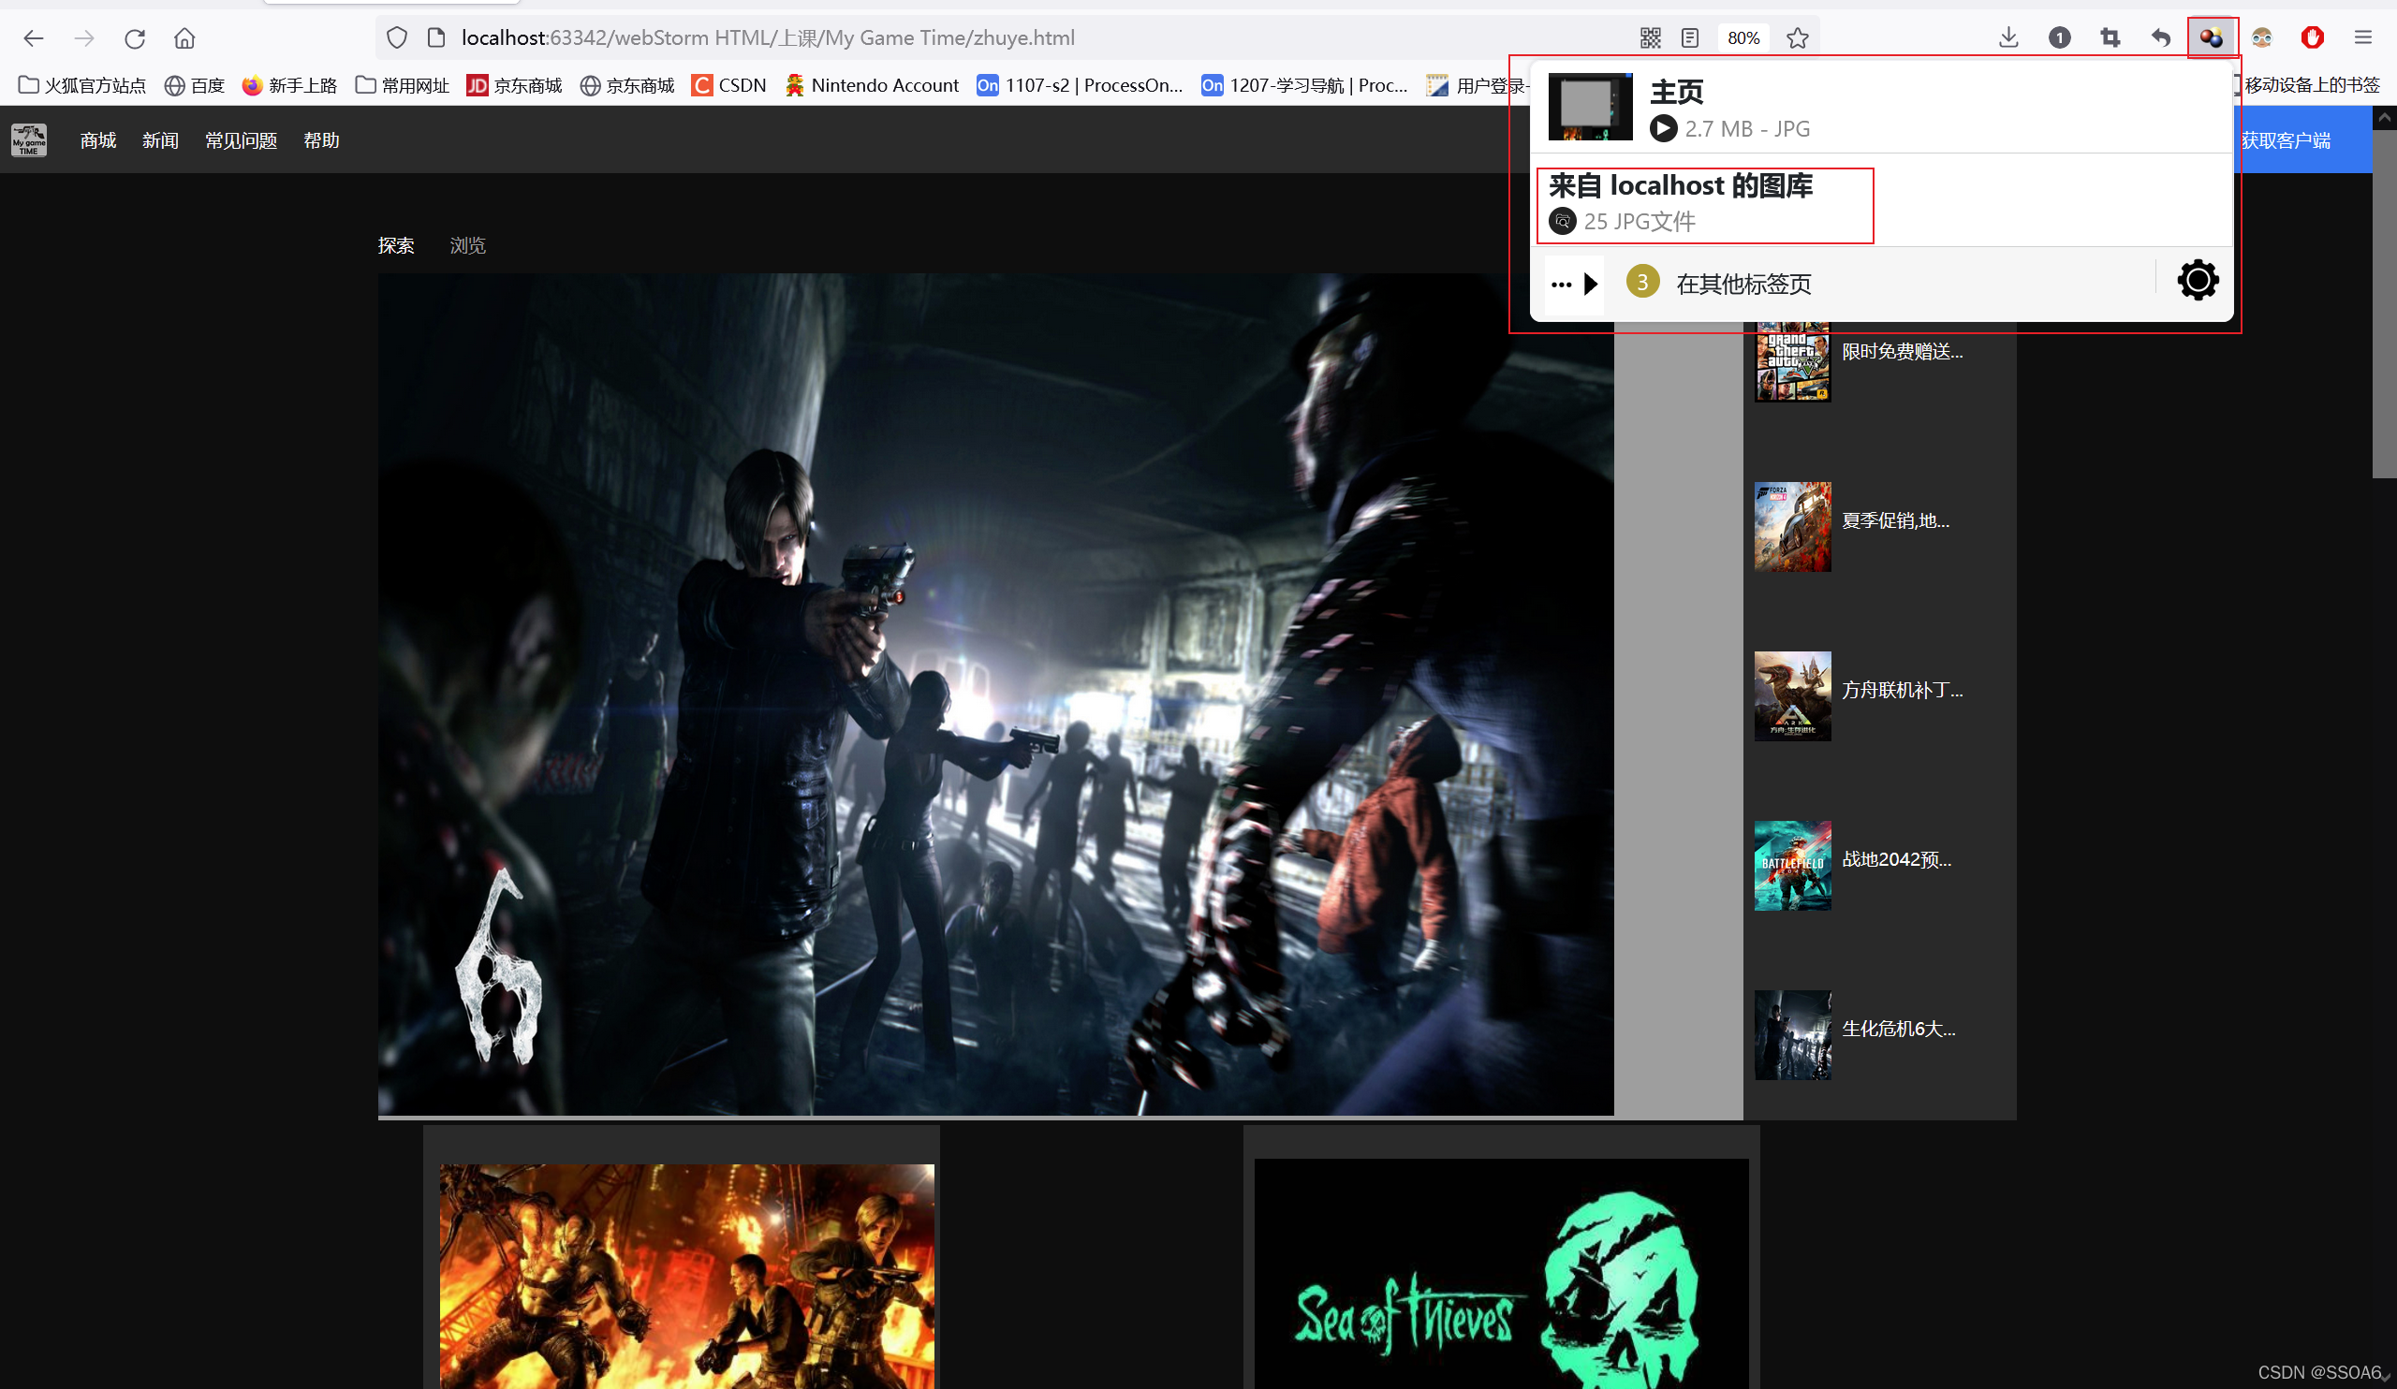Screen dimensions: 2397x1389
Task: Open the JD 京东商城 bookmark
Action: click(515, 85)
